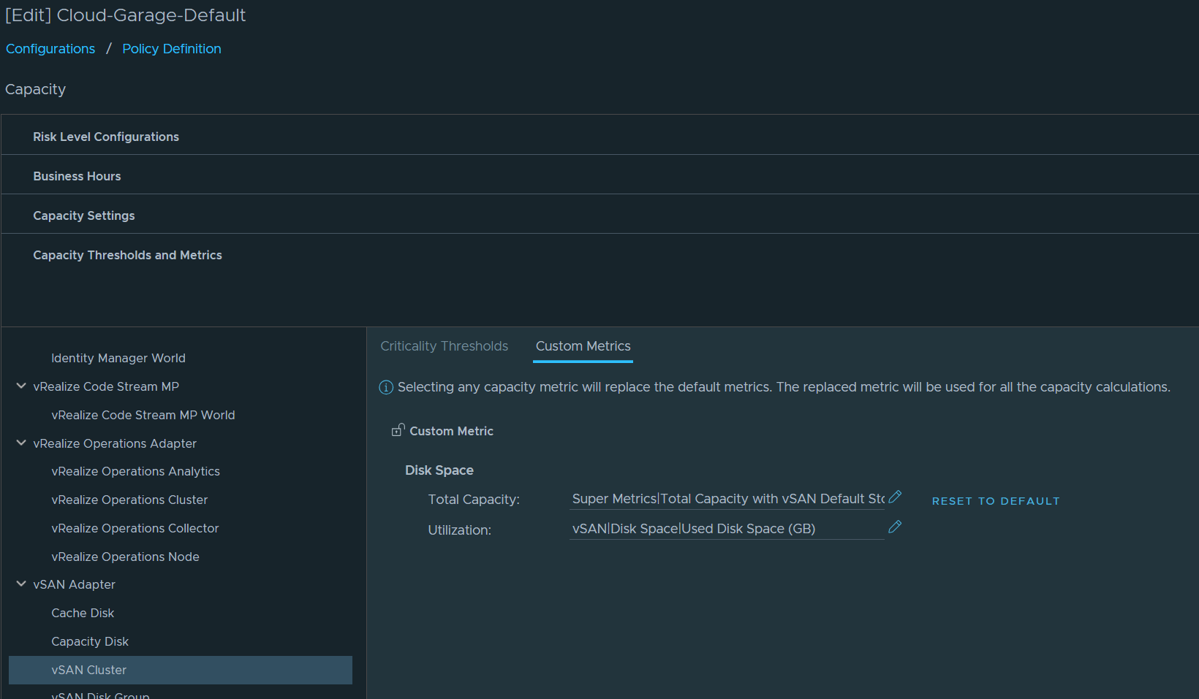The width and height of the screenshot is (1199, 699).
Task: Switch to the Criticality Thresholds tab
Action: pyautogui.click(x=444, y=346)
